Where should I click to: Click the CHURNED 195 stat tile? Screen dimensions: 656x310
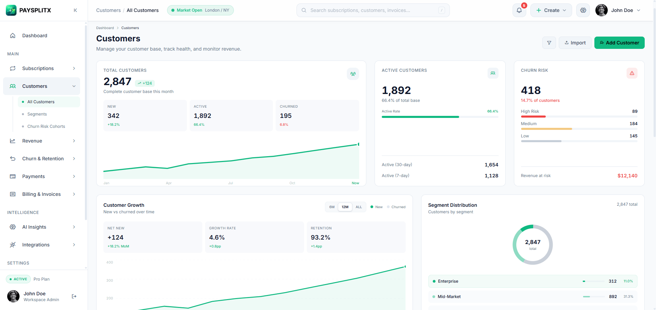(317, 116)
